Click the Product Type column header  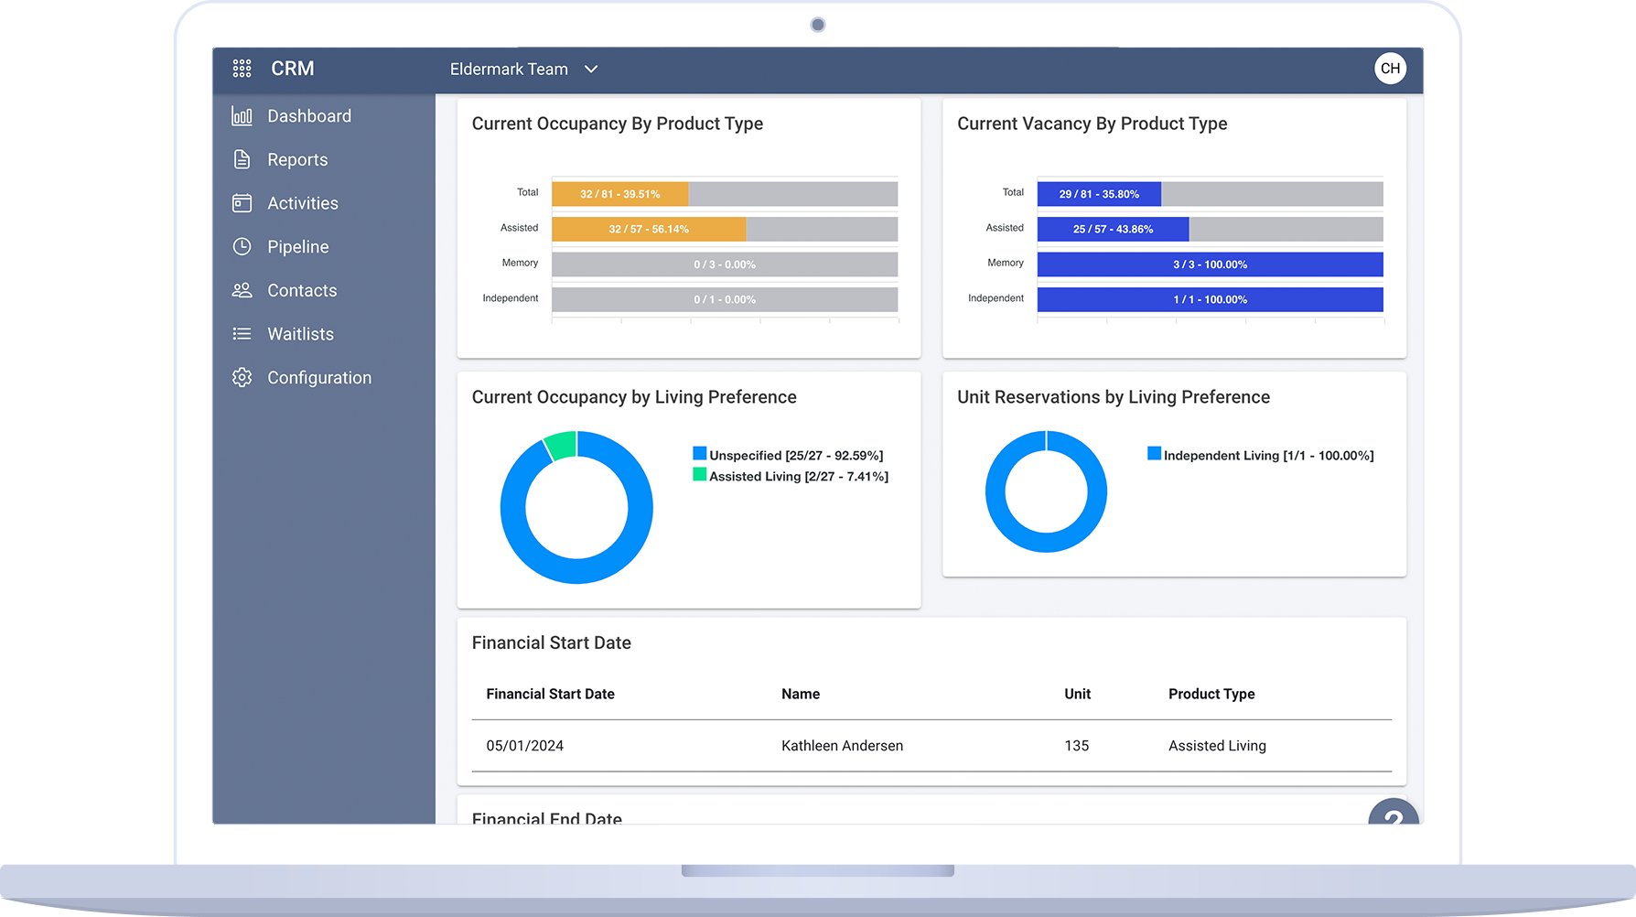click(x=1211, y=694)
